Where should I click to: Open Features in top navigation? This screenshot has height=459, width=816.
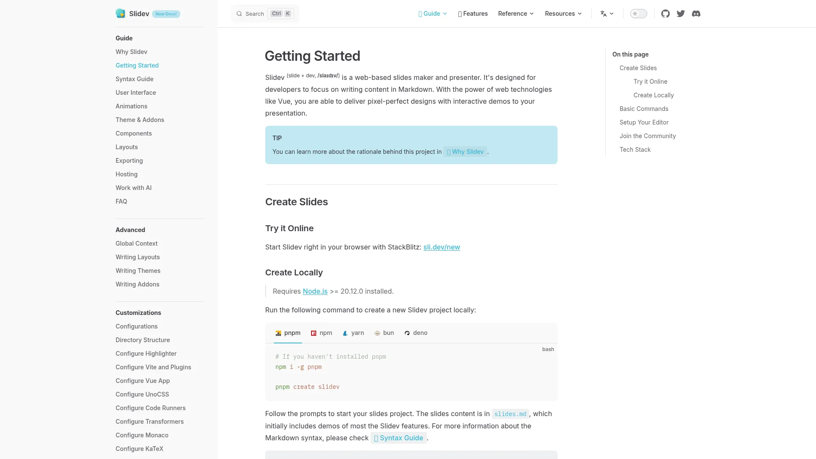pyautogui.click(x=473, y=14)
